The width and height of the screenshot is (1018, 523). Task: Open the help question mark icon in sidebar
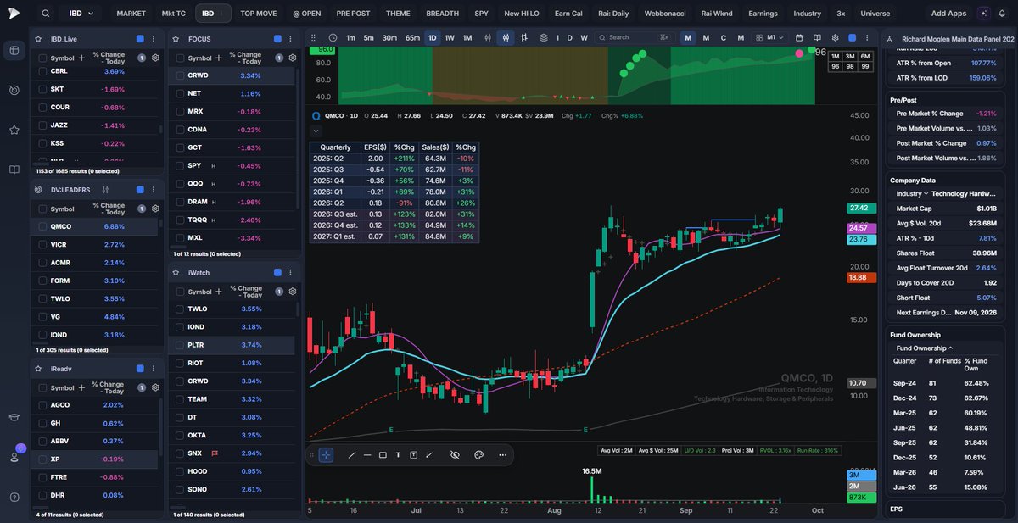(x=14, y=497)
